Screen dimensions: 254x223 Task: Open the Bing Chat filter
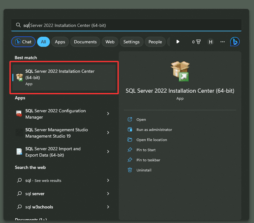coord(23,42)
